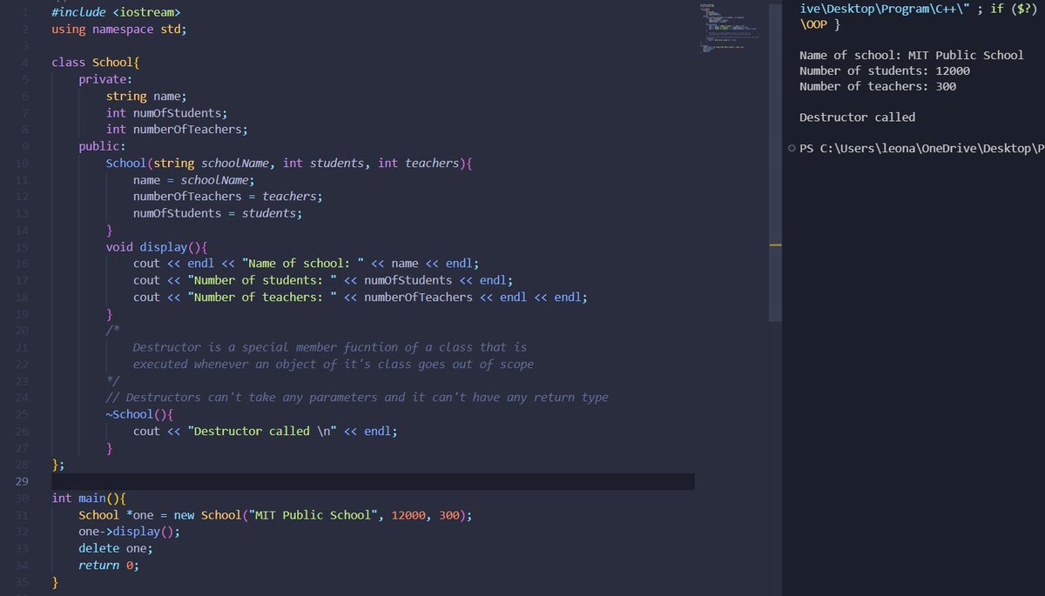This screenshot has height=596, width=1045.
Task: Select line number 25 in the gutter
Action: [x=23, y=413]
